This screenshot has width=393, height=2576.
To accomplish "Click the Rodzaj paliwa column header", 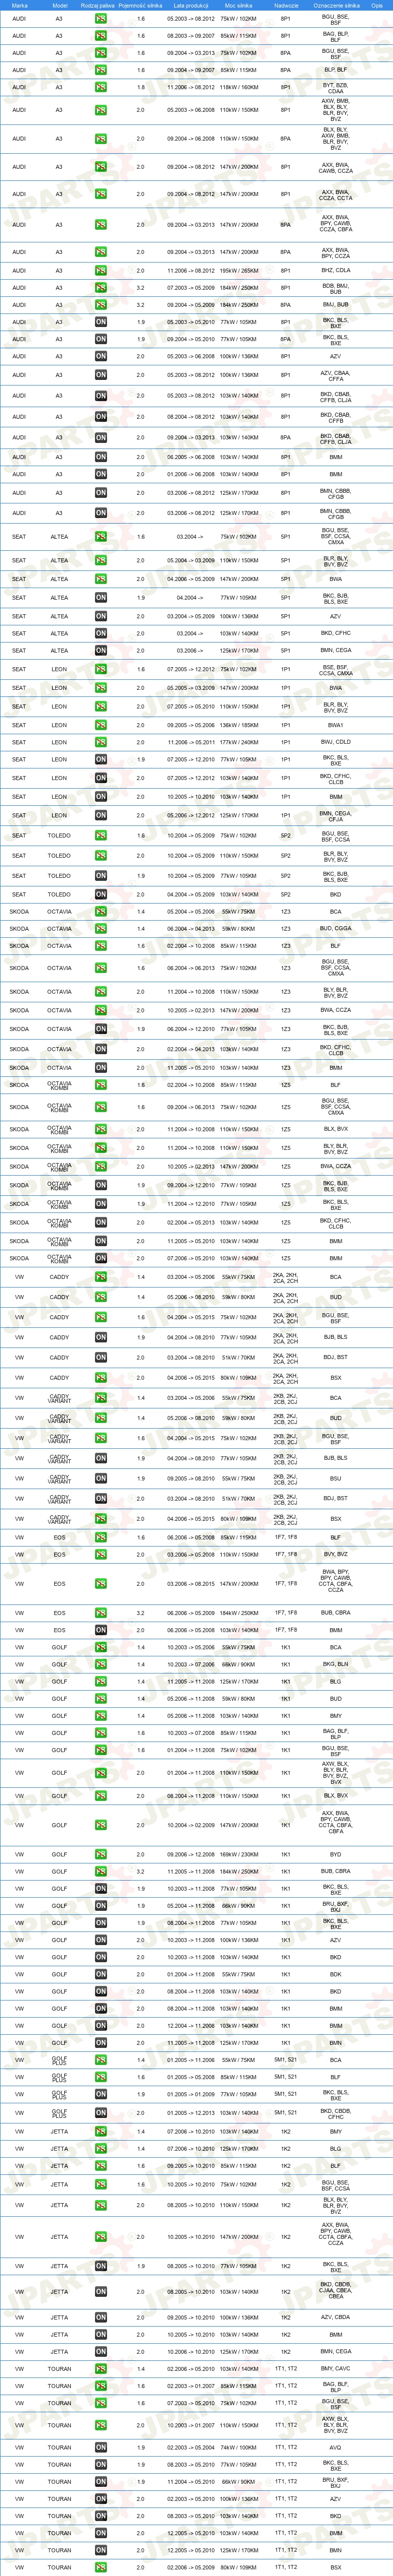I will tap(98, 5).
